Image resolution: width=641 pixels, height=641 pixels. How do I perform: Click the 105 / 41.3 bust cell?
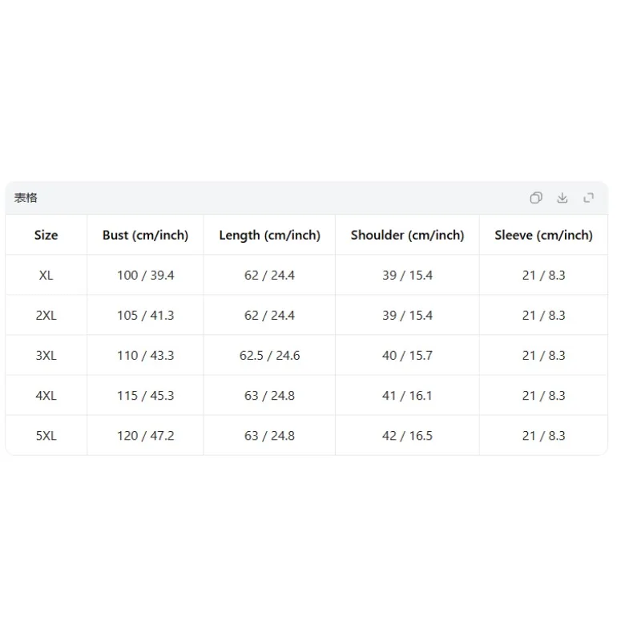click(146, 315)
